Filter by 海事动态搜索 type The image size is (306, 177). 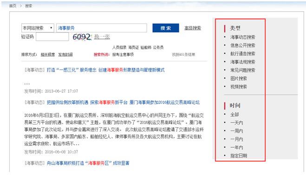click(x=242, y=37)
